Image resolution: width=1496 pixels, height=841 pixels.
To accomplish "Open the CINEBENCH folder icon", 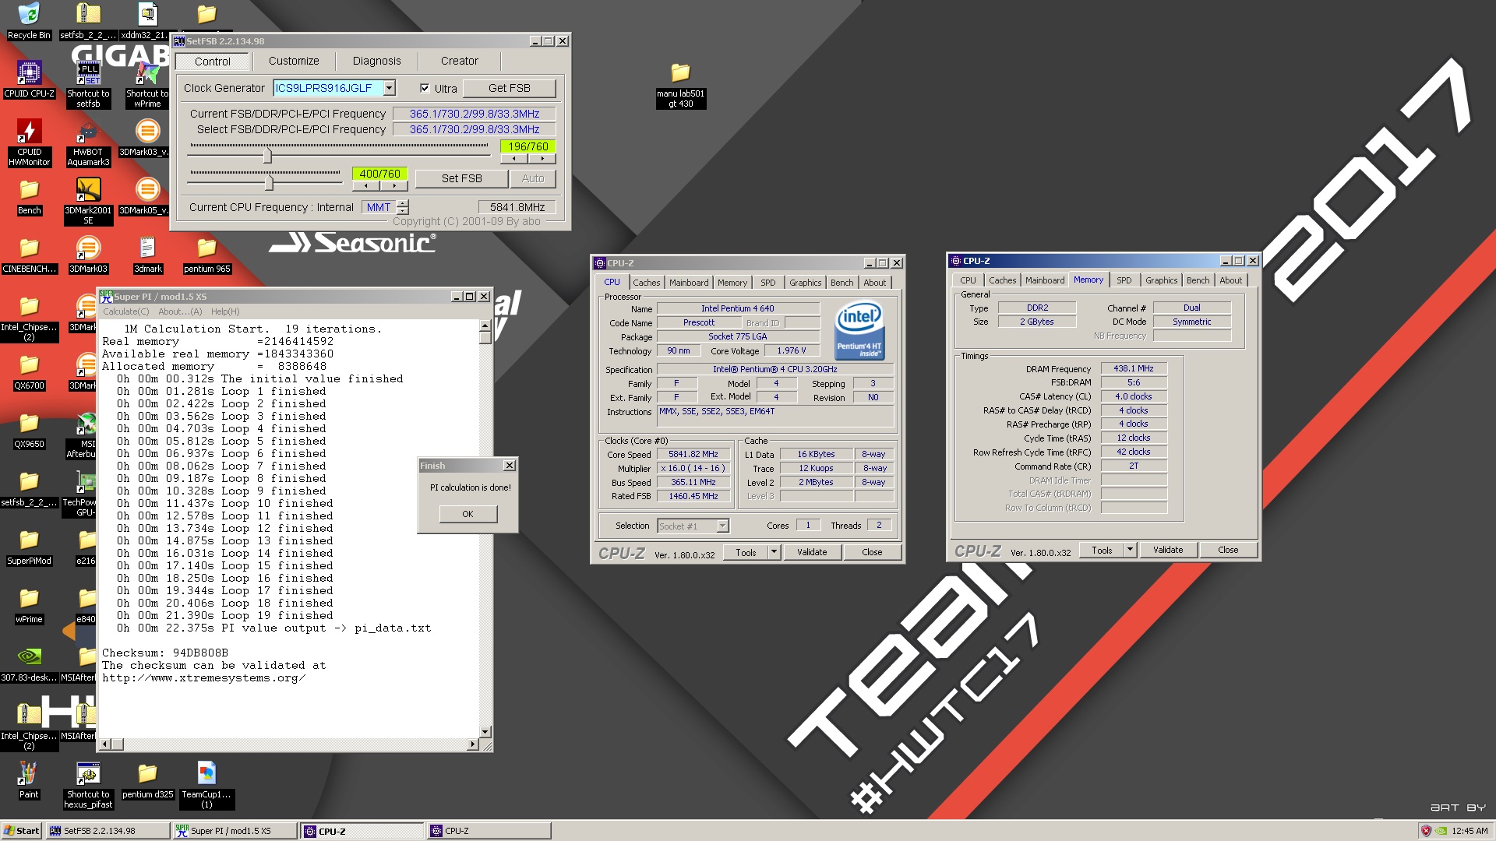I will (29, 255).
